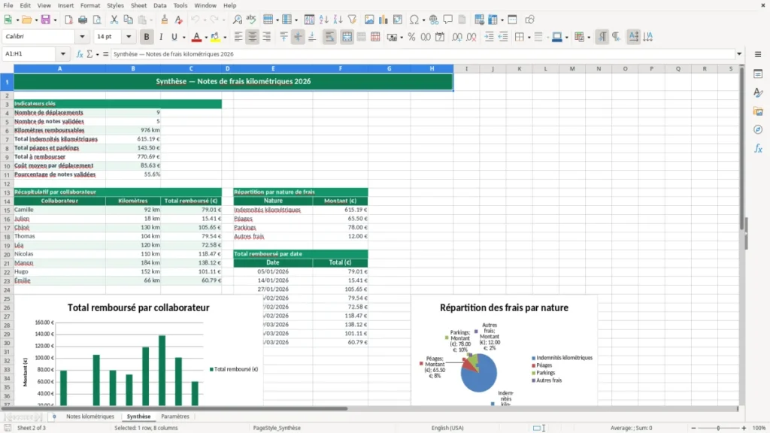Viewport: 770px width, 433px height.
Task: Click the Save document icon
Action: 46,20
